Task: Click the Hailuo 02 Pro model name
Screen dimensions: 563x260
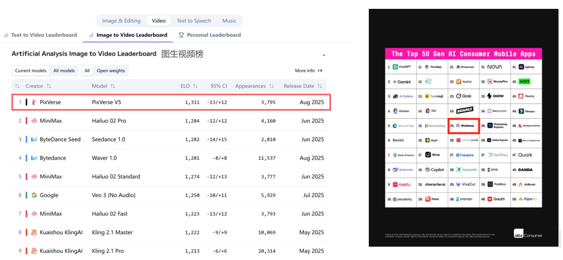Action: click(x=109, y=121)
